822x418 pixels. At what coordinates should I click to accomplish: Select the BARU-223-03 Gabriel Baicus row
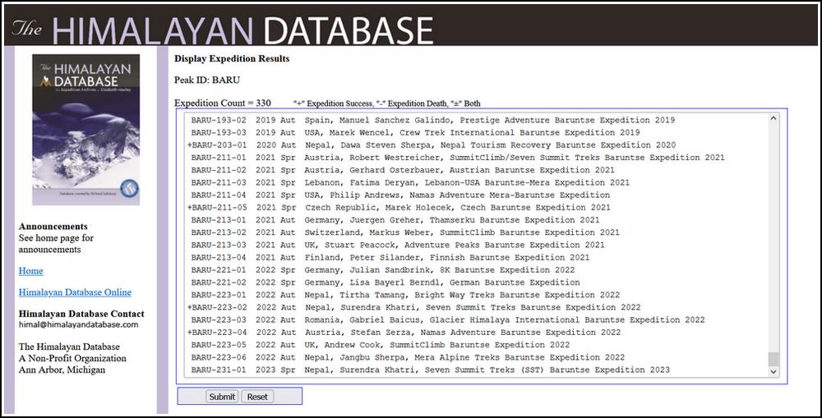pos(476,319)
